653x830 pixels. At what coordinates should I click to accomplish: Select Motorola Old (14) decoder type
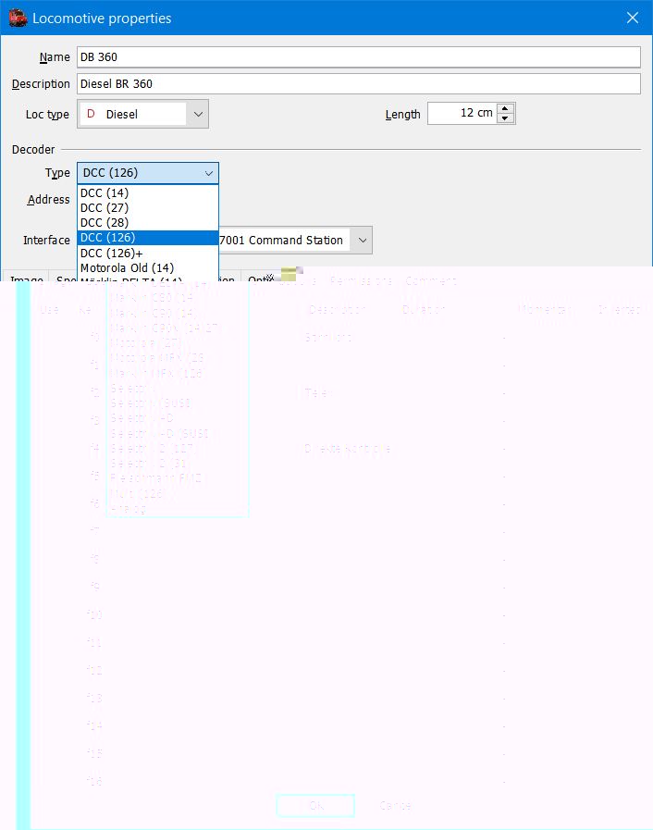click(x=127, y=267)
